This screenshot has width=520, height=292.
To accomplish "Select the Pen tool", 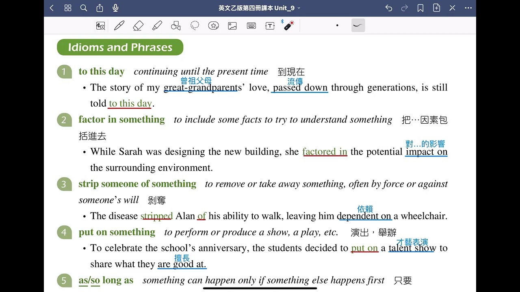I will 119,26.
